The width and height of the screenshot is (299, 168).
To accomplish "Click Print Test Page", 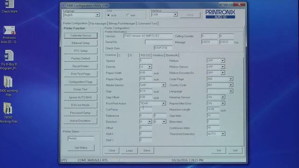I will [80, 74].
